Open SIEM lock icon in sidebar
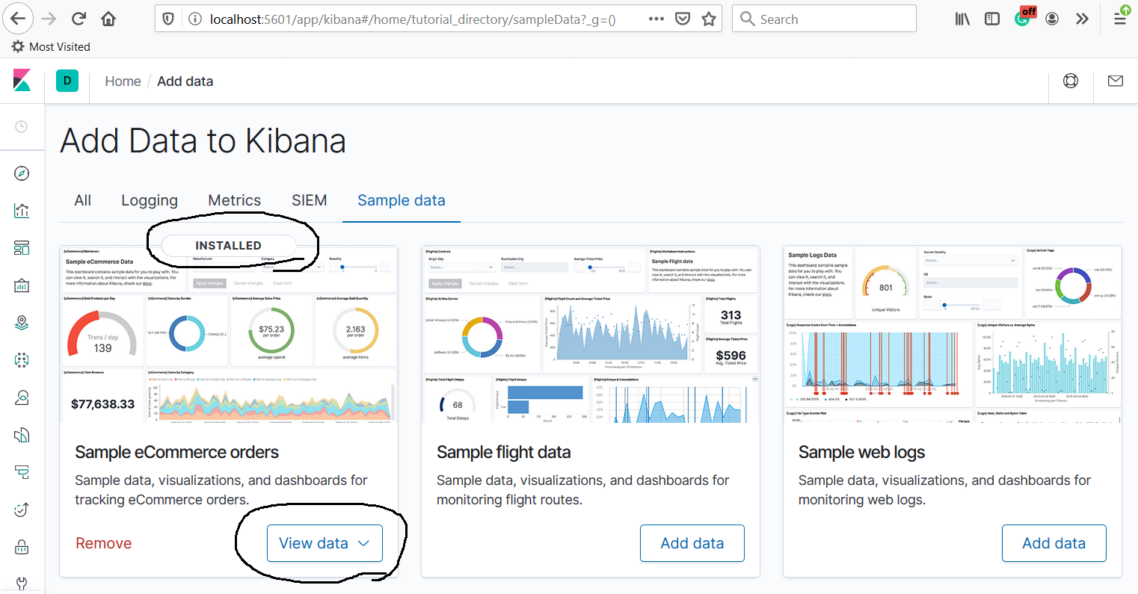1138x594 pixels. tap(22, 547)
